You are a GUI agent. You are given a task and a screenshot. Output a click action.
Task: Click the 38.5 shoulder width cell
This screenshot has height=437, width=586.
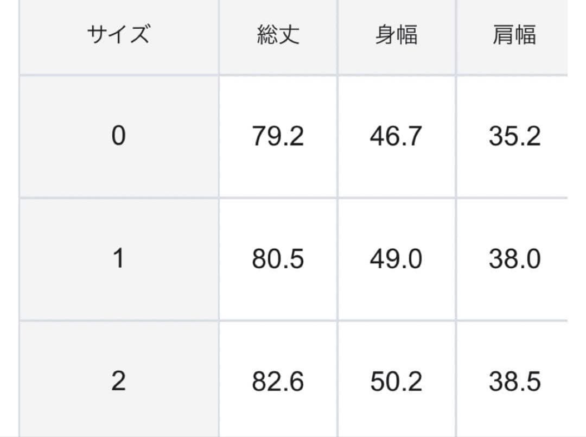click(x=514, y=382)
